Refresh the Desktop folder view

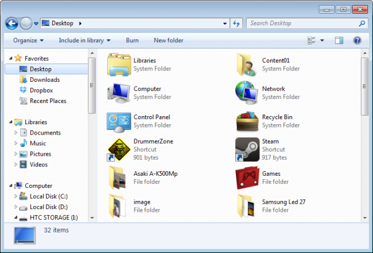(x=236, y=23)
